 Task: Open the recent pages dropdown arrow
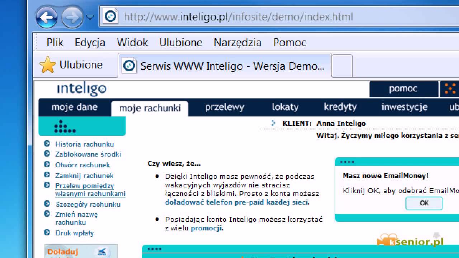pyautogui.click(x=90, y=17)
